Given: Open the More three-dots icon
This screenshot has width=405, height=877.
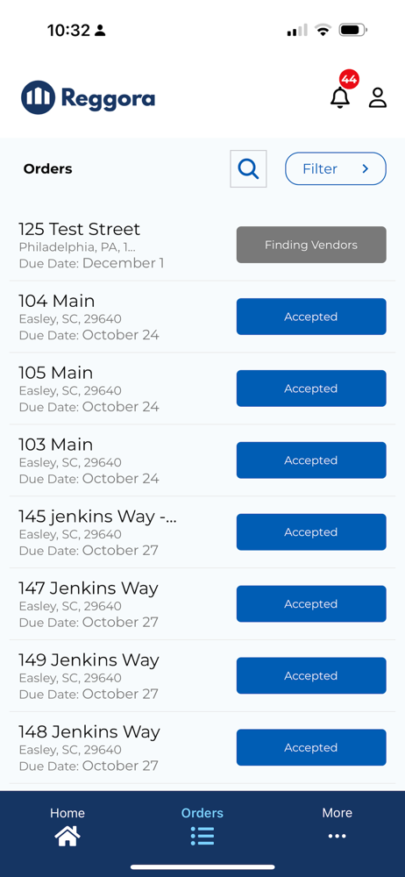Looking at the screenshot, I should (337, 836).
